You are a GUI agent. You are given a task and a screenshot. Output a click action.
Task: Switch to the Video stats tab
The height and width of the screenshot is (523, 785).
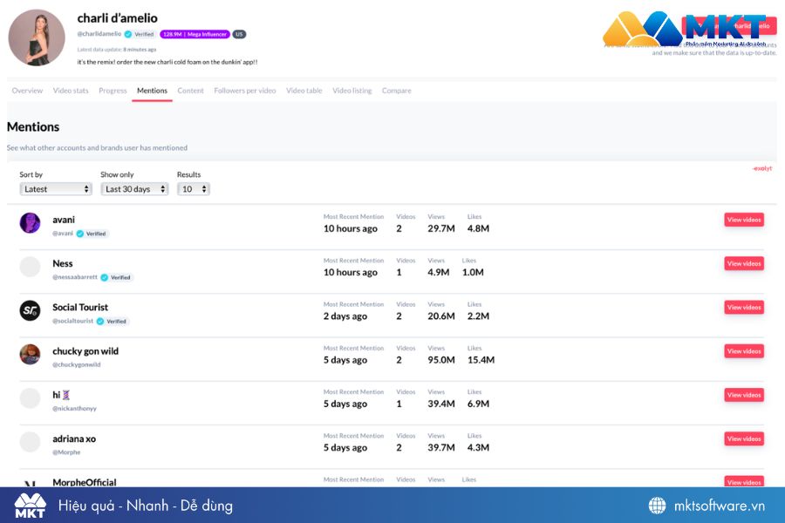point(71,91)
